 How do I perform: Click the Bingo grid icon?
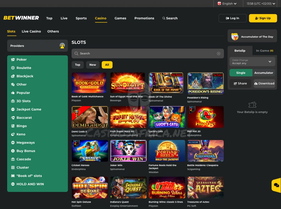pos(13,126)
